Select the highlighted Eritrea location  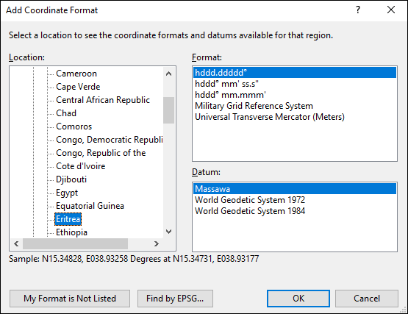(68, 219)
